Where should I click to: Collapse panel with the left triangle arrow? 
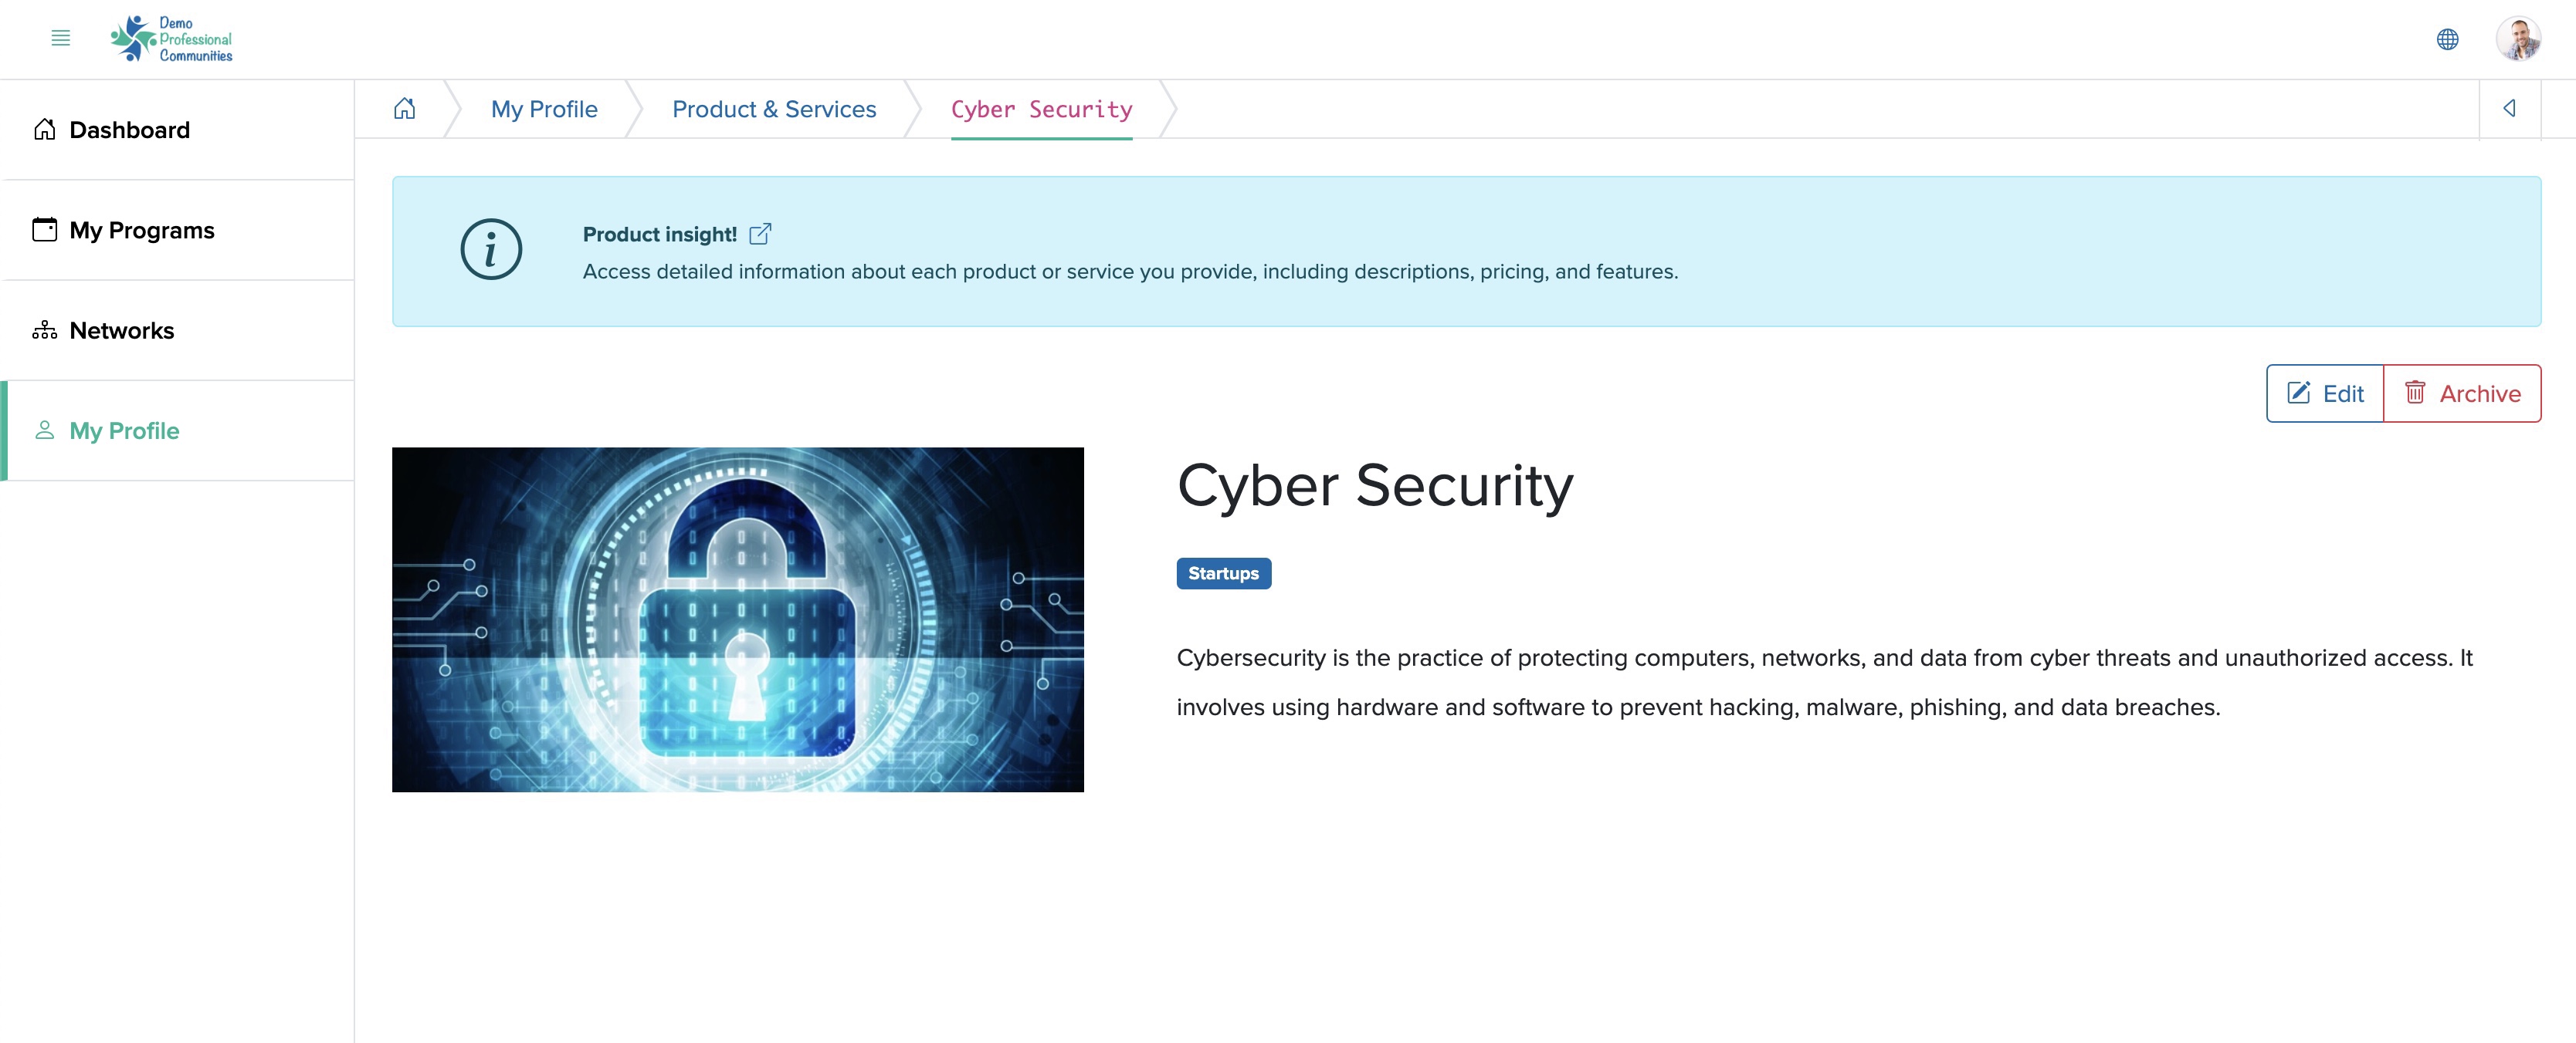coord(2510,109)
